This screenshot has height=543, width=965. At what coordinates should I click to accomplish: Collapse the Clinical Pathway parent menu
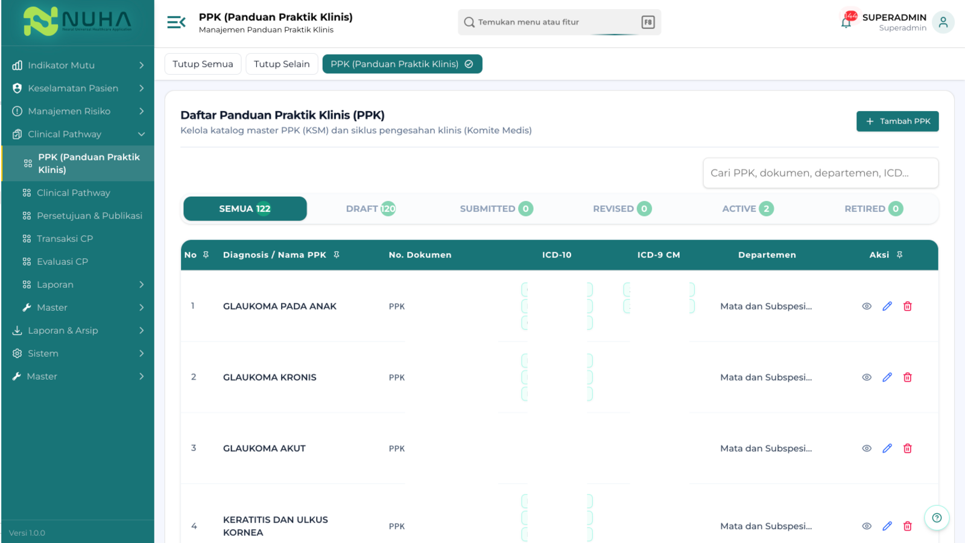click(78, 134)
